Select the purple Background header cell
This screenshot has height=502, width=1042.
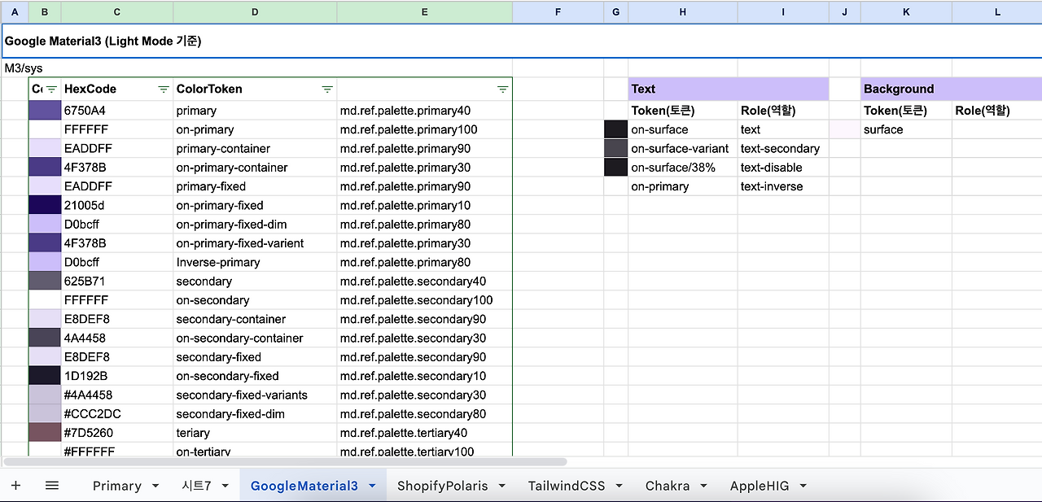pos(952,89)
